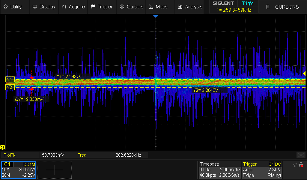This screenshot has height=180, width=307.
Task: Close the measurement bar with X
Action: coord(301,155)
